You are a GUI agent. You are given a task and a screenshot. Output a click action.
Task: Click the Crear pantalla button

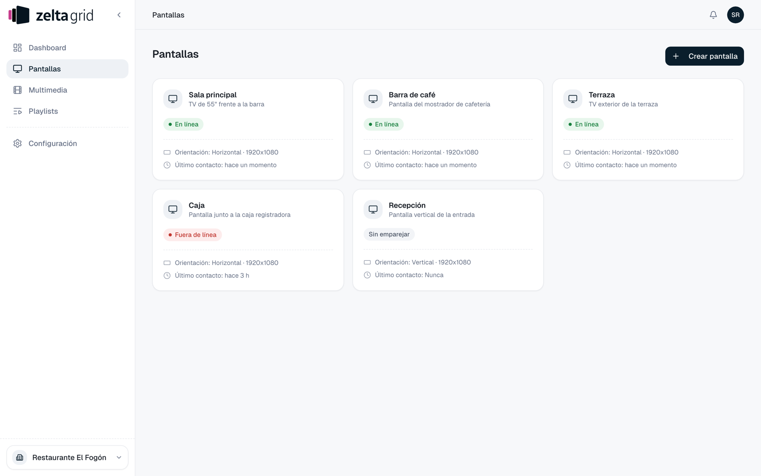(x=704, y=56)
